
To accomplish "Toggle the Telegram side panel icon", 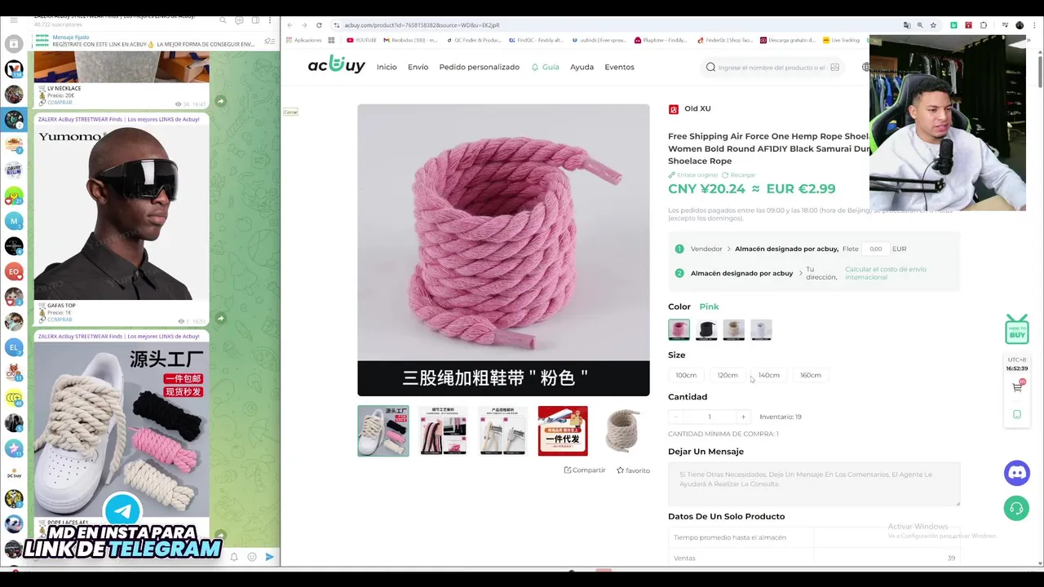I will (255, 20).
